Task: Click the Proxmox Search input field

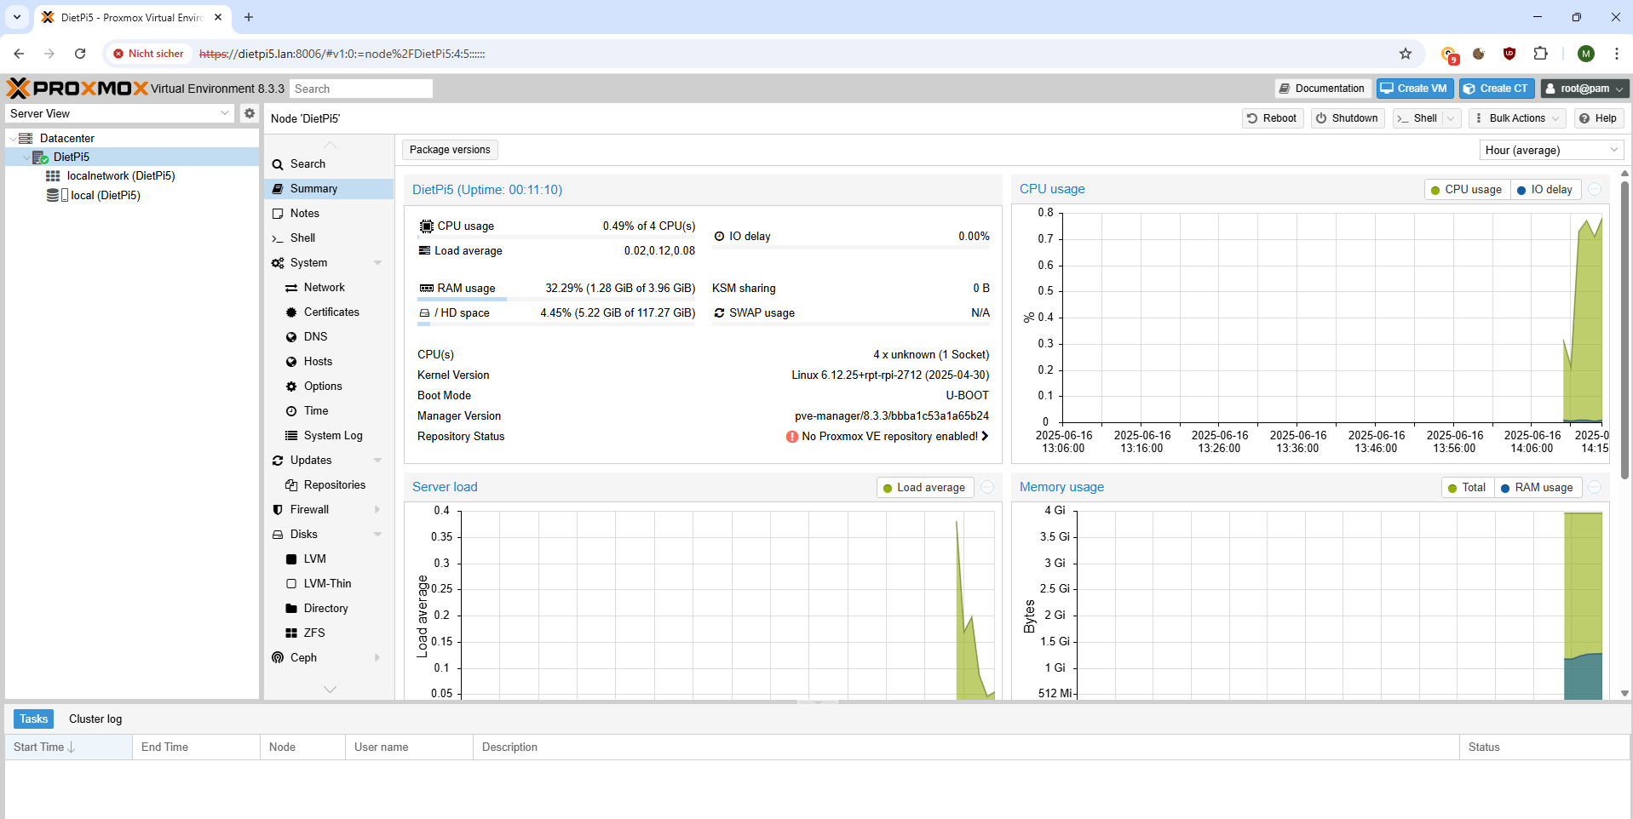Action: (x=361, y=89)
